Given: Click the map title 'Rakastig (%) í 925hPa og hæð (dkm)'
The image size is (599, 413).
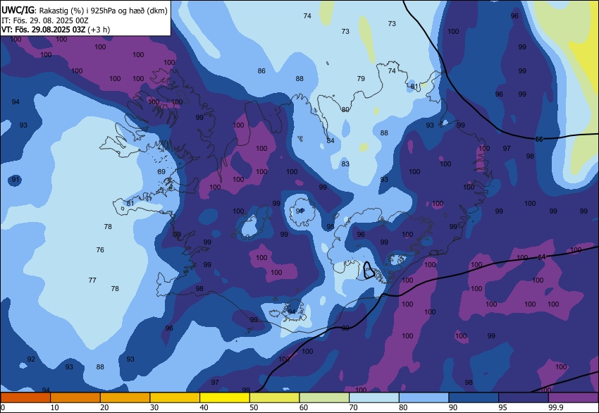Looking at the screenshot, I should coord(103,11).
